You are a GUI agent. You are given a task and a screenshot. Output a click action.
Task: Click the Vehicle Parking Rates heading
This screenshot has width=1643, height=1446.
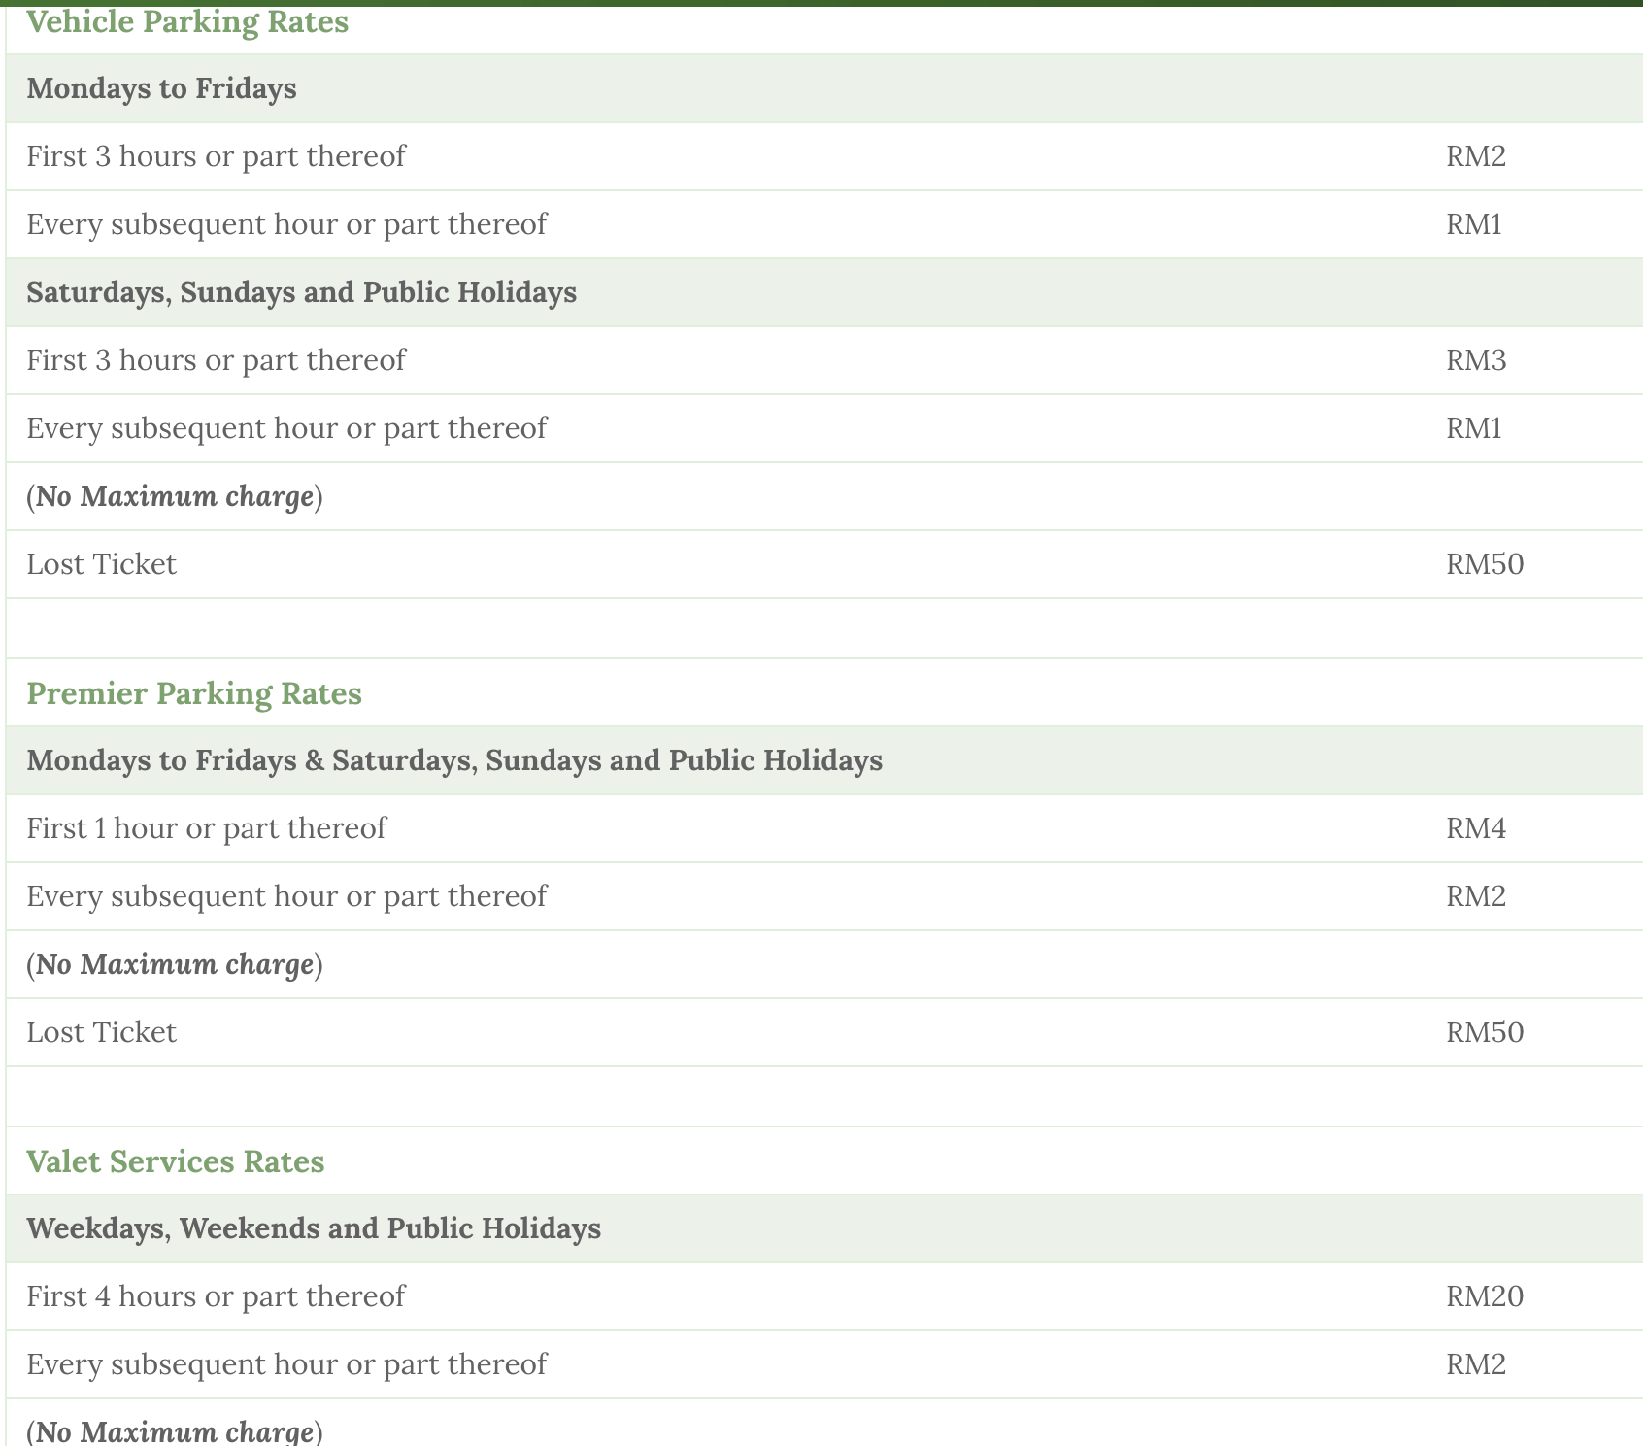186,21
